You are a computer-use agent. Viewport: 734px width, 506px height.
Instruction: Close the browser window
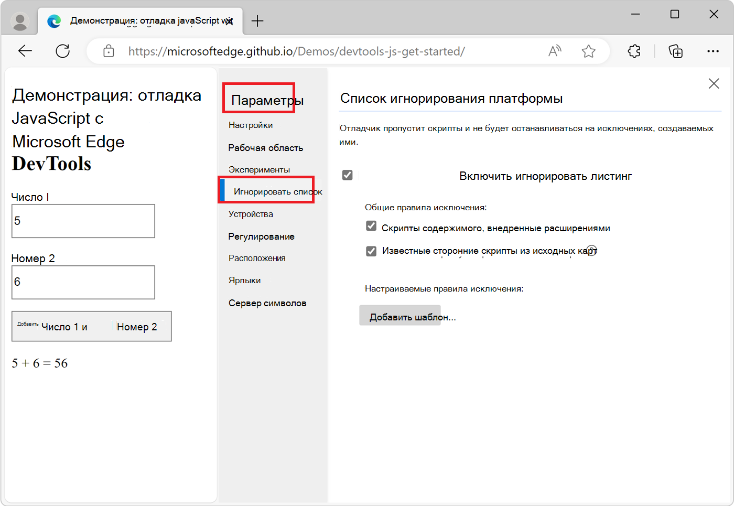[714, 14]
